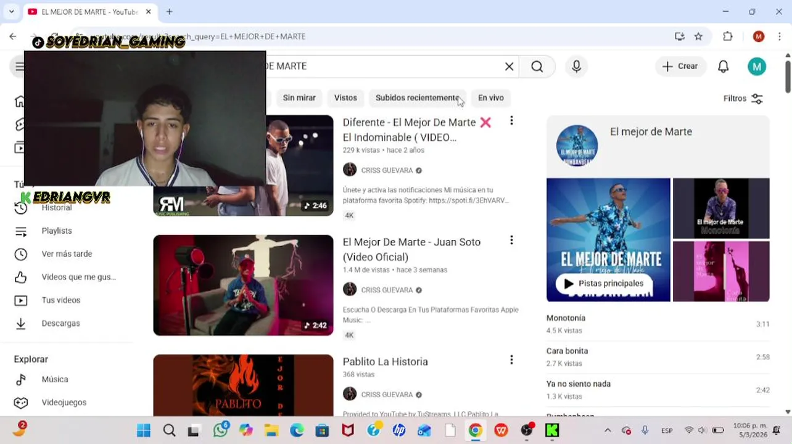
Task: Open WhatsApp from the taskbar
Action: tap(220, 430)
